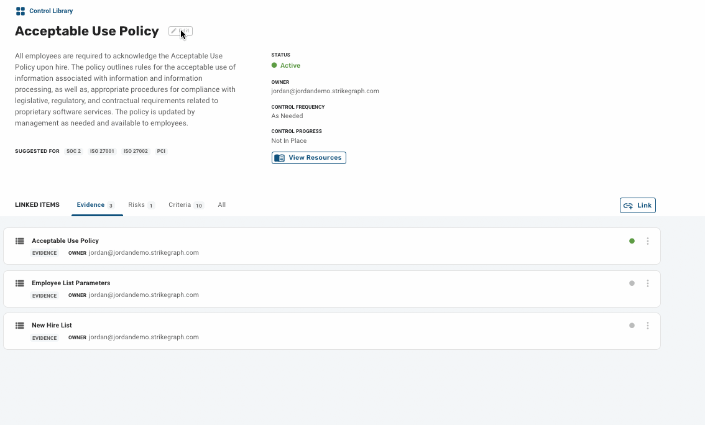Click the Control Library grid icon
This screenshot has height=425, width=705.
(21, 11)
